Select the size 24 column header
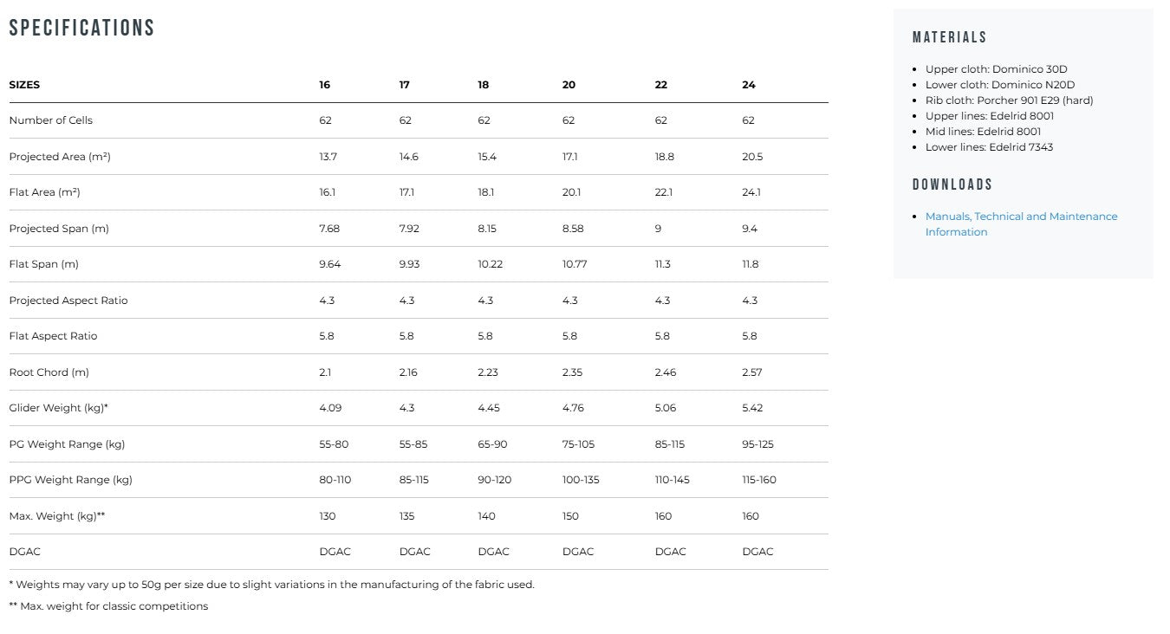 [749, 85]
